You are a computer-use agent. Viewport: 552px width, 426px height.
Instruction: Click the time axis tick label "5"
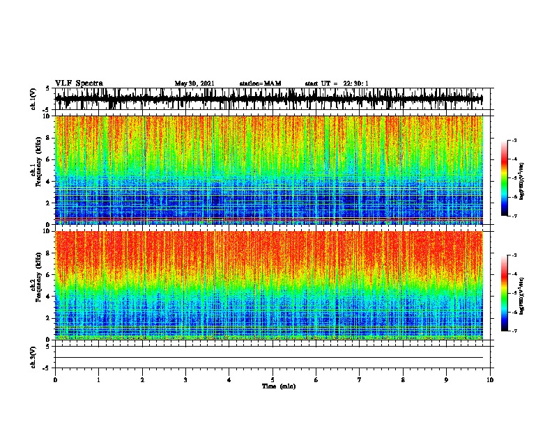[x=273, y=380]
